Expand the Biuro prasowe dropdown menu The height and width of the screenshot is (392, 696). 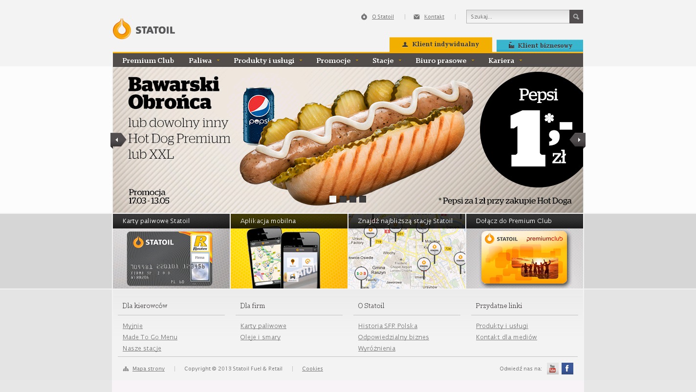[445, 61]
